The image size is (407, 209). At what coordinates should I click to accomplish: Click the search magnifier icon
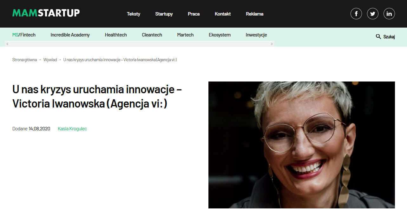[x=378, y=36]
